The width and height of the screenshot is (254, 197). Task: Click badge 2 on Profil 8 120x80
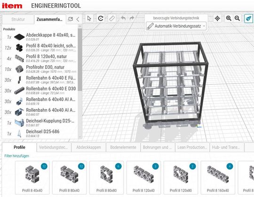pyautogui.click(x=192, y=167)
